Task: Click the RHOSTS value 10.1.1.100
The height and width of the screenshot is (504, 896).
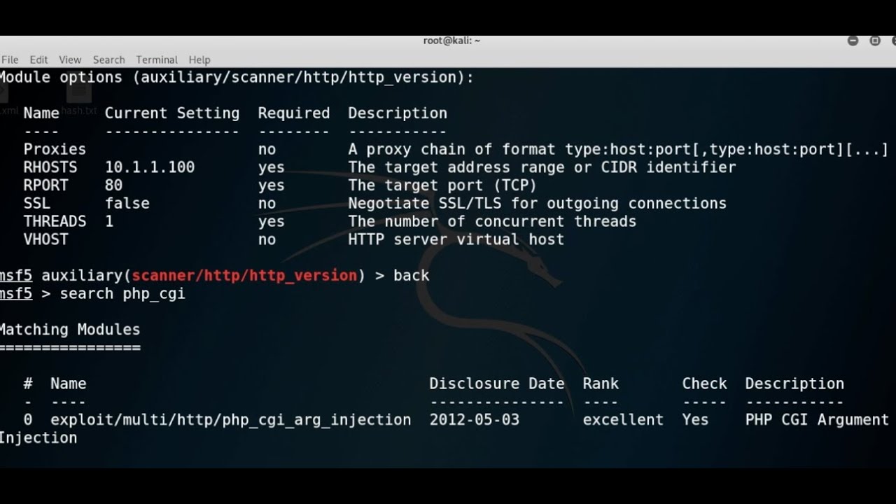Action: pyautogui.click(x=150, y=167)
